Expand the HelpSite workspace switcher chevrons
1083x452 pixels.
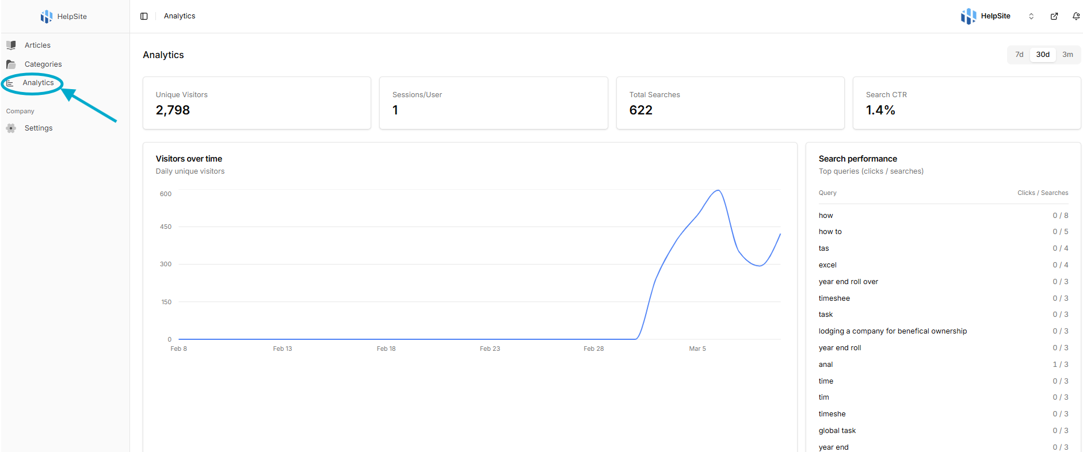tap(1031, 16)
